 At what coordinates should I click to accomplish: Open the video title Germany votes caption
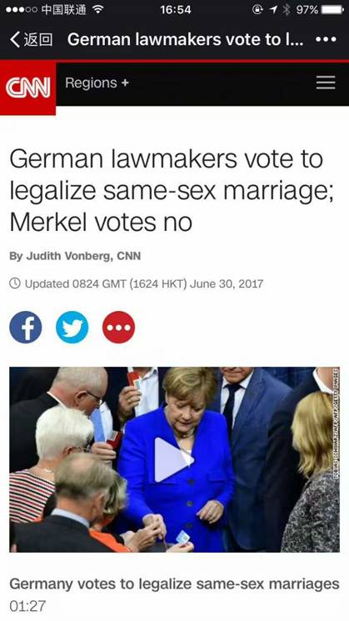pyautogui.click(x=174, y=583)
